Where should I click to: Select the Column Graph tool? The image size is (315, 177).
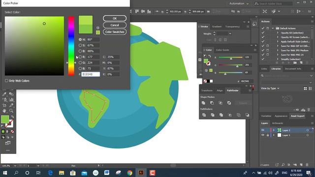point(11,99)
